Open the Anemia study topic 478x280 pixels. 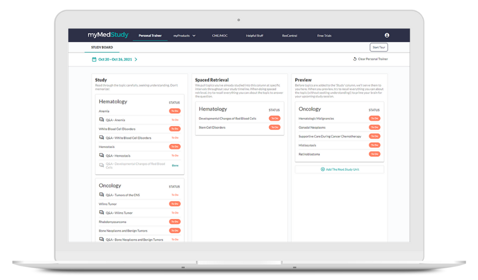104,111
